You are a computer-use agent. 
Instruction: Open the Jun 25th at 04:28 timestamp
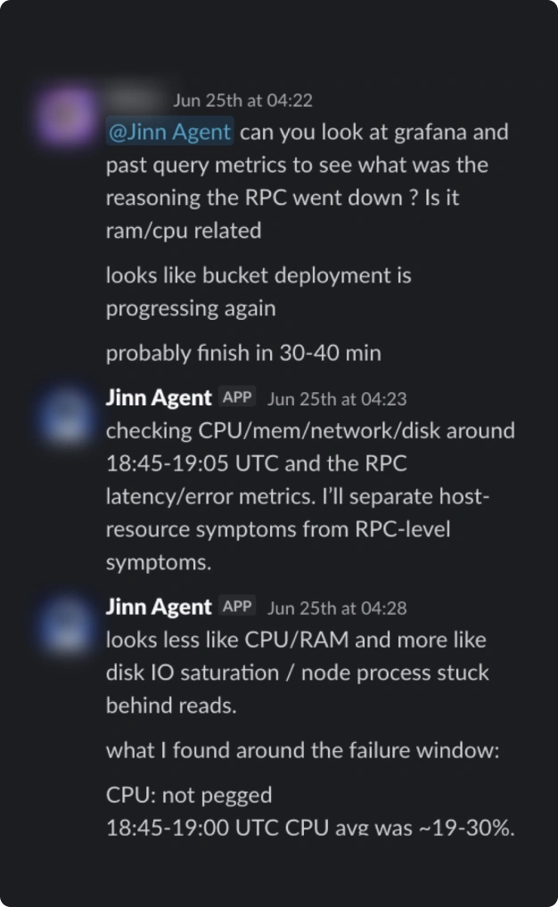click(x=337, y=609)
